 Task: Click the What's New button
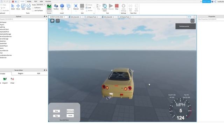coord(206,1)
